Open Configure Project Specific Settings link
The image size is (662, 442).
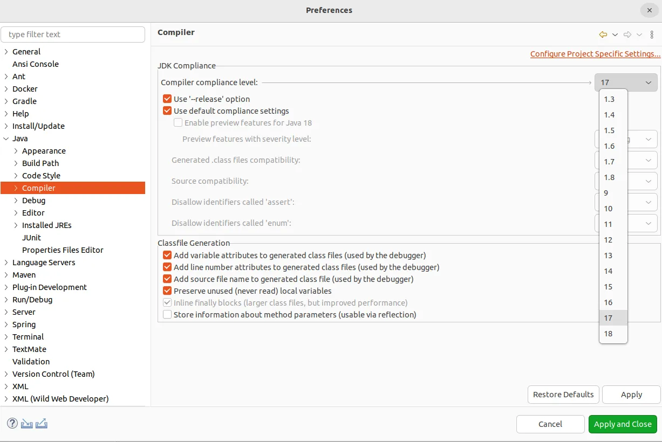[595, 54]
